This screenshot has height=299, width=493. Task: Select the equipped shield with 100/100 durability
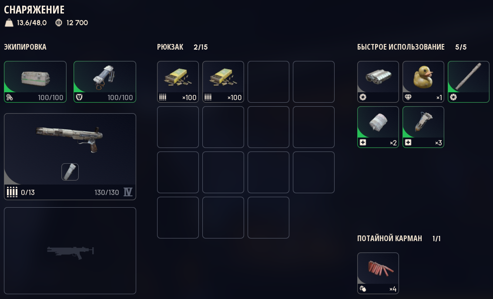105,82
